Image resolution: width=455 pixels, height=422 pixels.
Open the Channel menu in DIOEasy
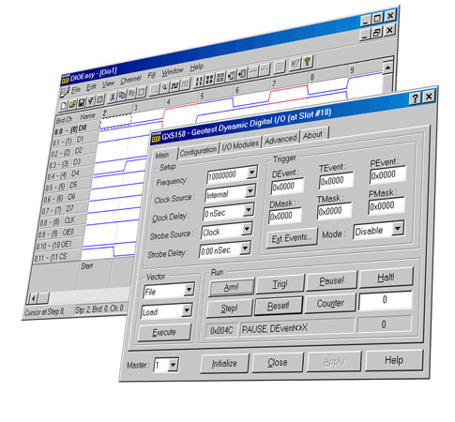[x=130, y=80]
